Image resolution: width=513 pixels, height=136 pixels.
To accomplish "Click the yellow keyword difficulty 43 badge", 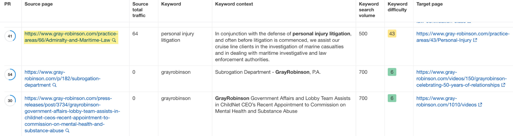I will pos(392,34).
